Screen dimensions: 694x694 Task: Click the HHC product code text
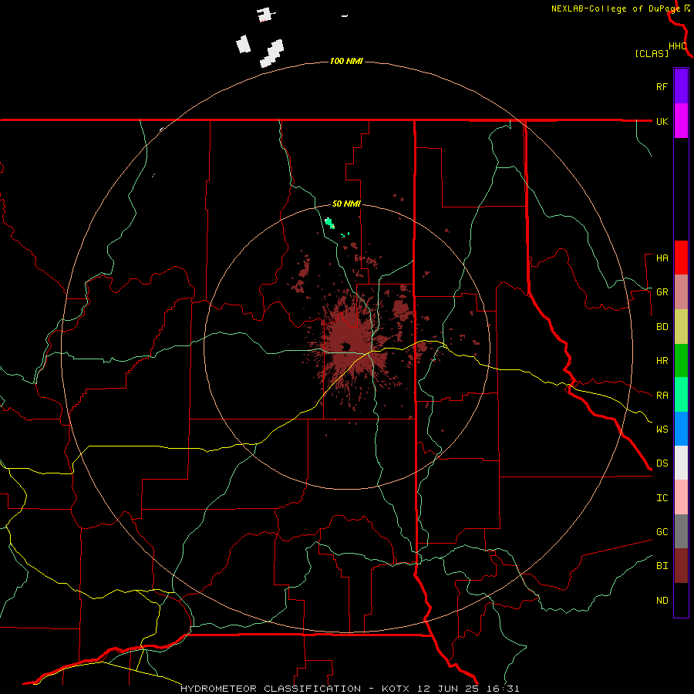coord(677,46)
